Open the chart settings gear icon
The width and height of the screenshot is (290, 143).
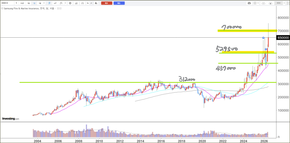tap(70, 3)
